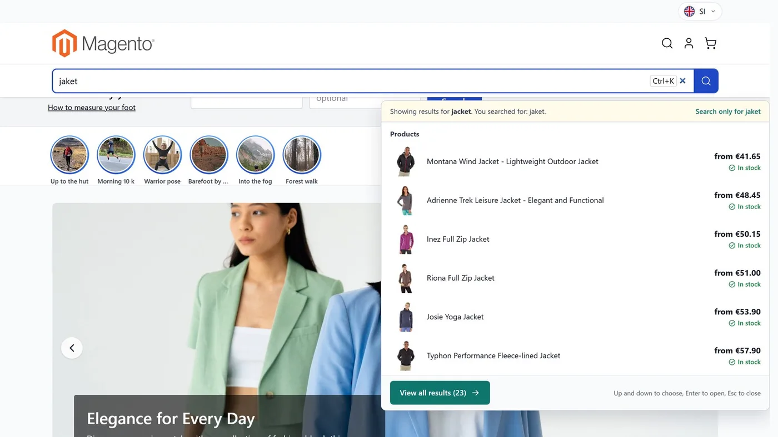Click the Products section heading
This screenshot has width=778, height=437.
coord(405,134)
